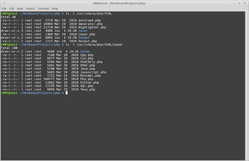Click the file name Php.php
This screenshot has height=161, width=249.
pos(87,79)
